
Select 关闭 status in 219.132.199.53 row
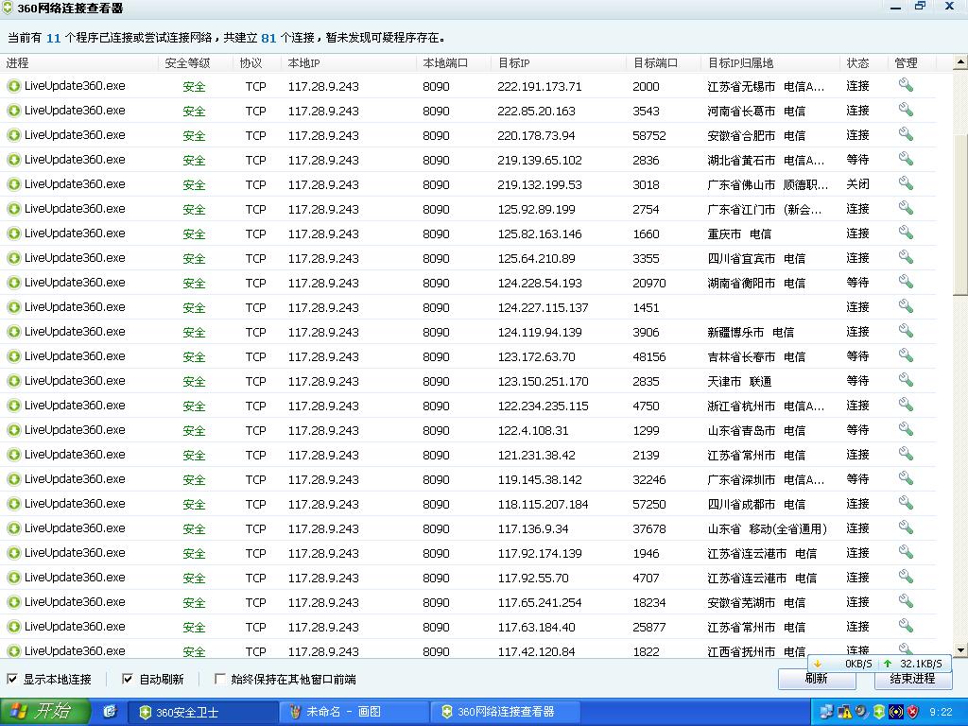coord(858,184)
